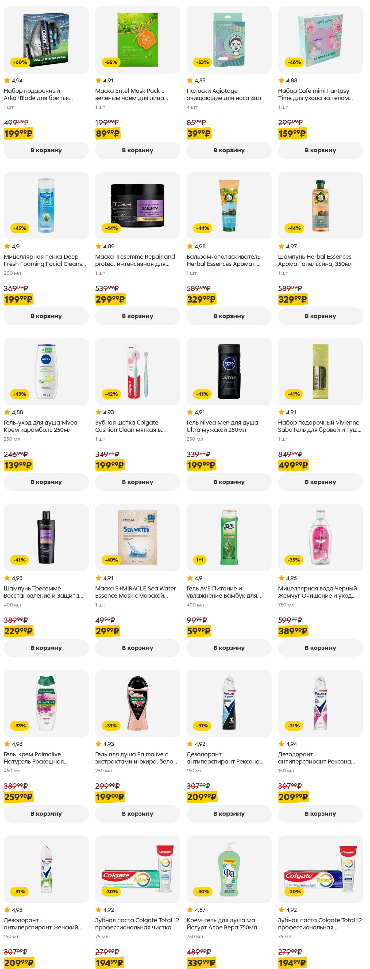This screenshot has width=370, height=969.
Task: Click the Vivienne Sabo gift set image
Action: point(320,371)
